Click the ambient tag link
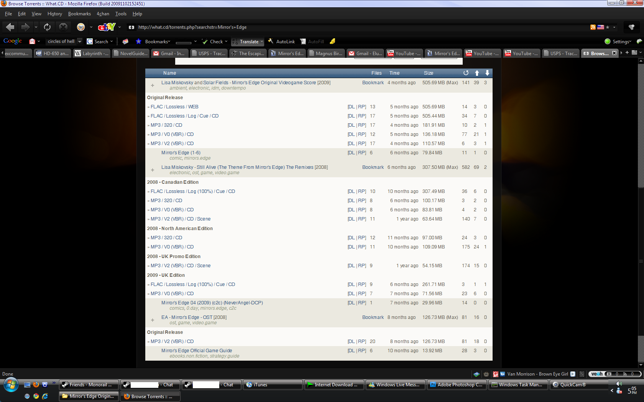The height and width of the screenshot is (402, 644). (179, 88)
